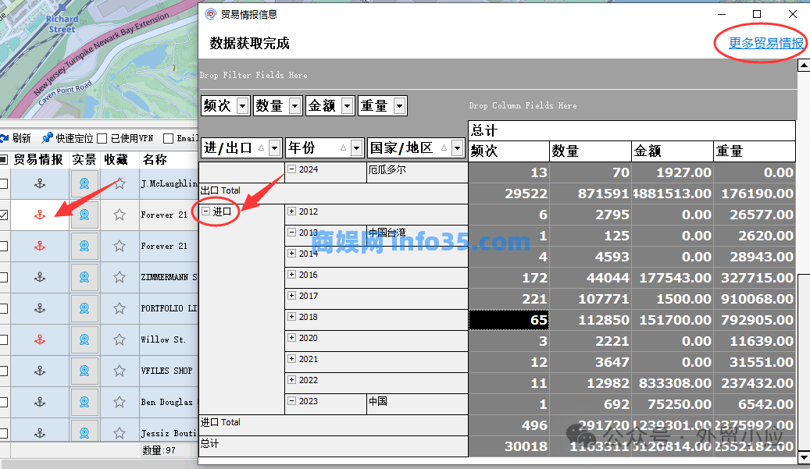Open street view icon for PORTFOLIO row

pyautogui.click(x=84, y=308)
